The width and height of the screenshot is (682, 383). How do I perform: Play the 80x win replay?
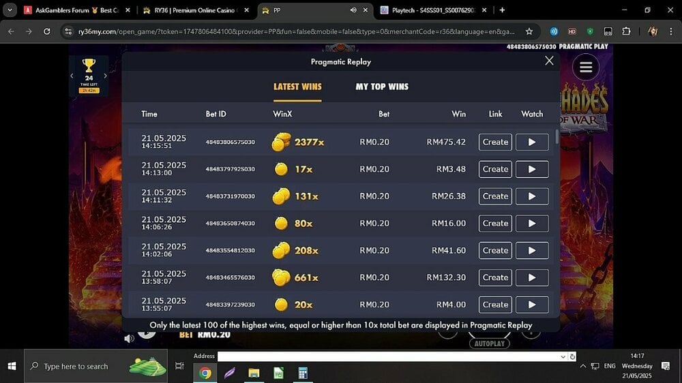532,223
